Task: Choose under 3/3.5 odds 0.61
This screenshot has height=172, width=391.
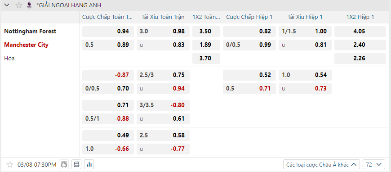Action: [x=163, y=119]
